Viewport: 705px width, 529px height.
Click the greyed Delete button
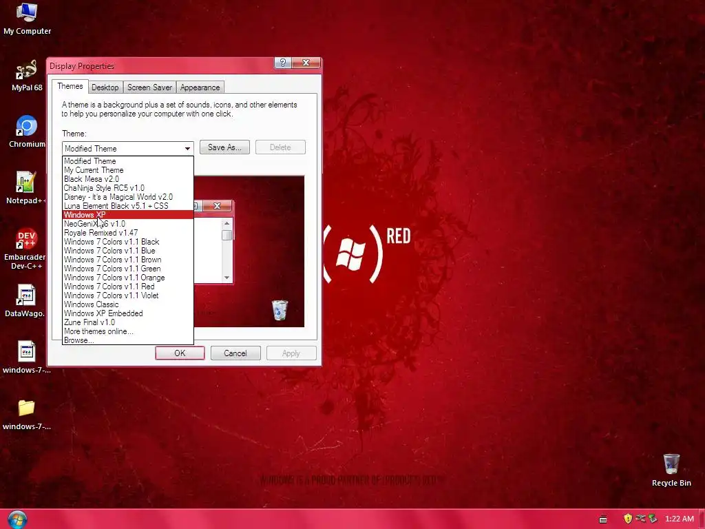[x=280, y=147]
